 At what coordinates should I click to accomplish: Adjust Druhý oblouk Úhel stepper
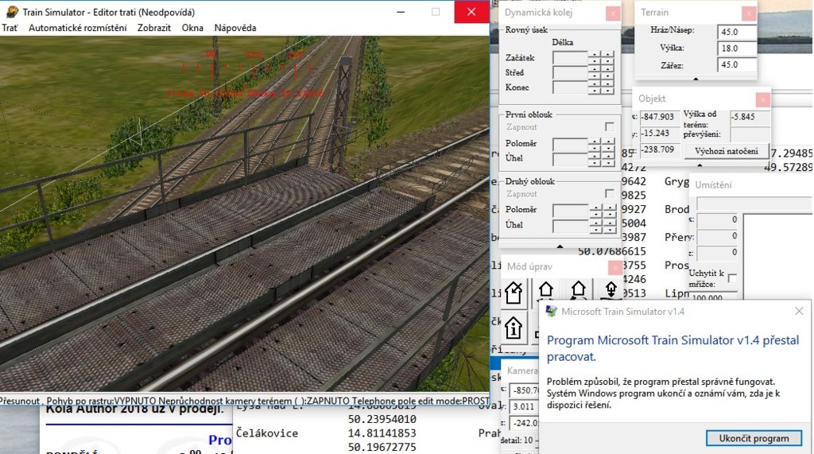pos(603,226)
